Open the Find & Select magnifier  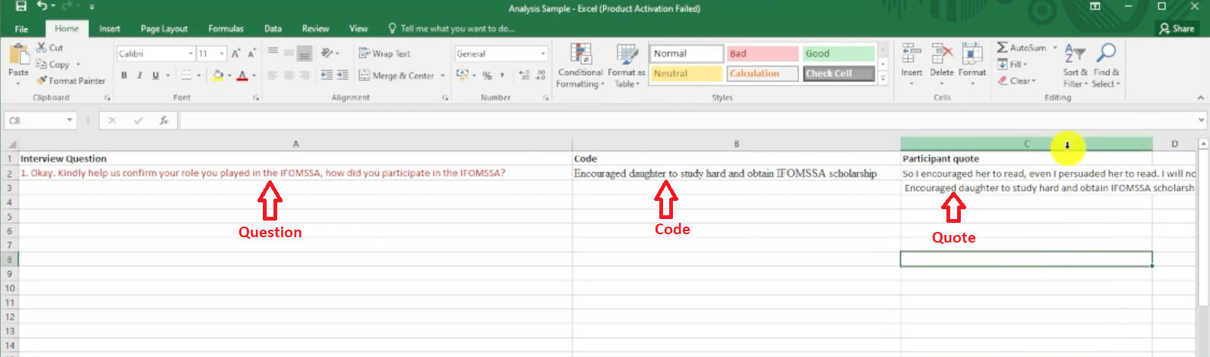(x=1107, y=53)
